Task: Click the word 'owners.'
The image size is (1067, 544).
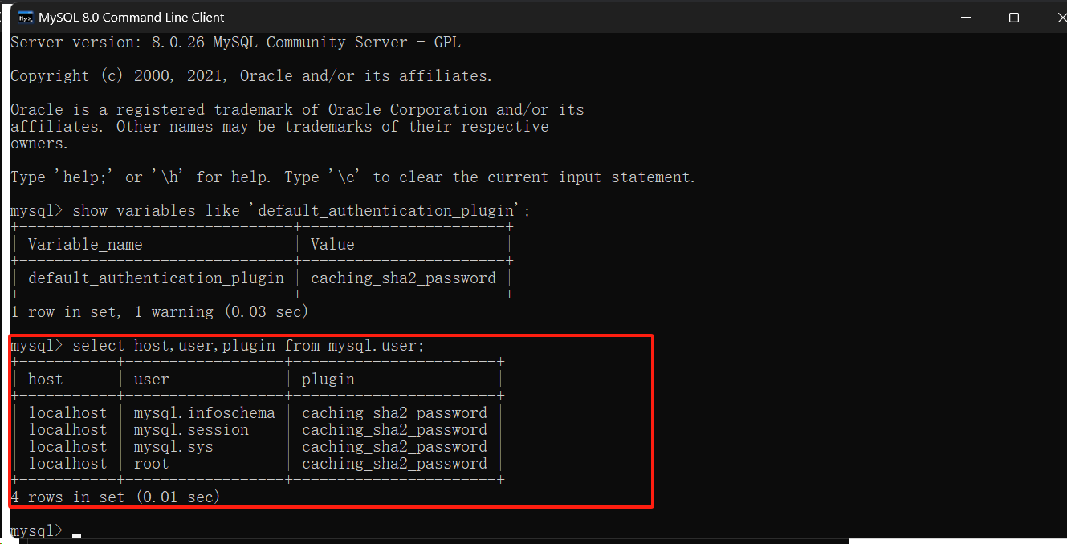Action: point(40,144)
